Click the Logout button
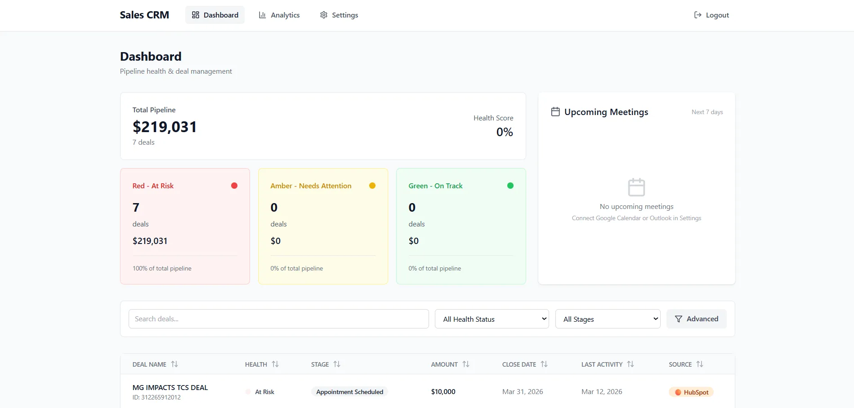The image size is (854, 408). [x=711, y=15]
